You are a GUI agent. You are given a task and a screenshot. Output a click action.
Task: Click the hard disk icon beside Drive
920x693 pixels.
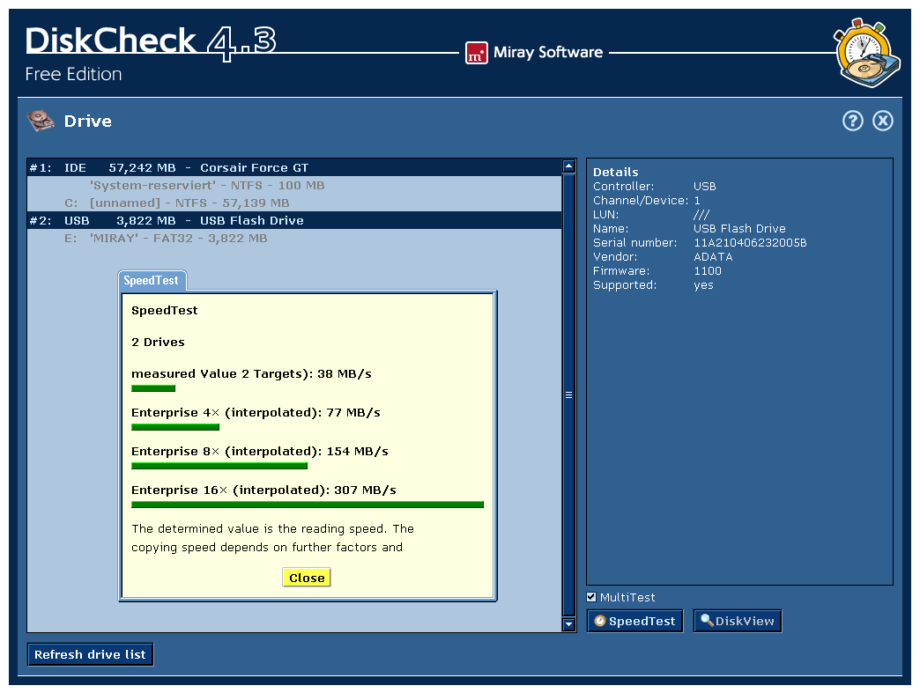point(41,121)
